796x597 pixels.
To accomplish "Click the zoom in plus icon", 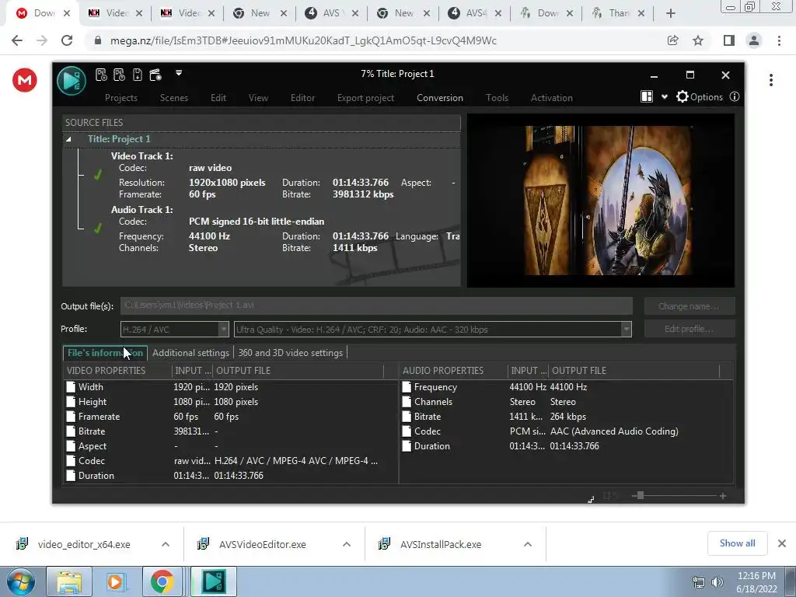I will [x=723, y=496].
